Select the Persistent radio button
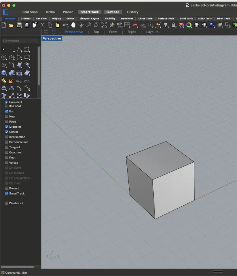Image resolution: width=237 pixels, height=276 pixels. click(x=6, y=102)
